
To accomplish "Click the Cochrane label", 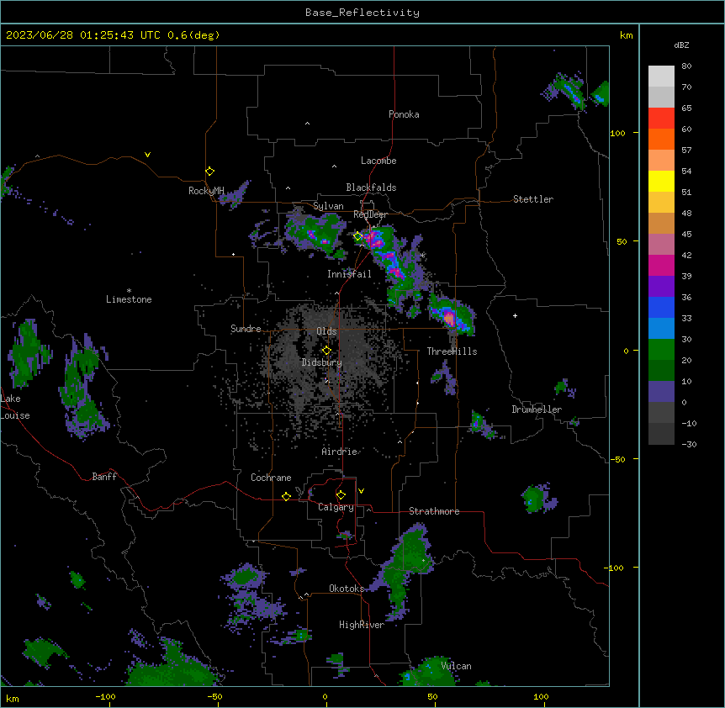I will click(x=271, y=478).
